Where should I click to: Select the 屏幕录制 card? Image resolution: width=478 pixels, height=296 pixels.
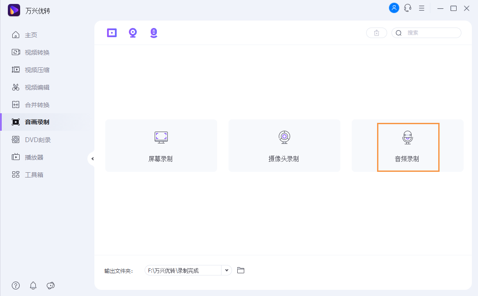pyautogui.click(x=161, y=146)
